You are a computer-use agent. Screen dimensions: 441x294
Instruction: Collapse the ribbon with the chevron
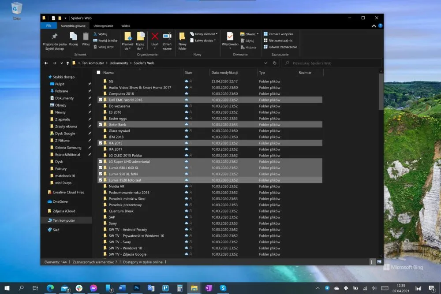point(374,26)
